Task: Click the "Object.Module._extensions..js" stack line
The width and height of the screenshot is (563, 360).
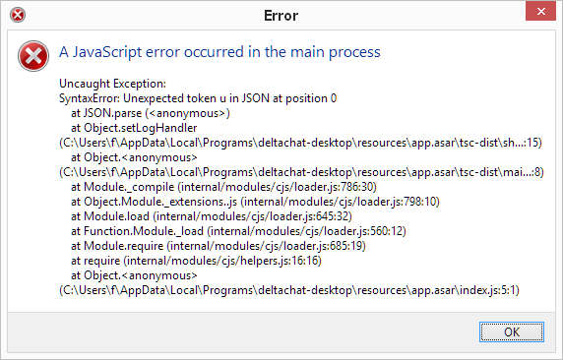Action: (x=255, y=202)
